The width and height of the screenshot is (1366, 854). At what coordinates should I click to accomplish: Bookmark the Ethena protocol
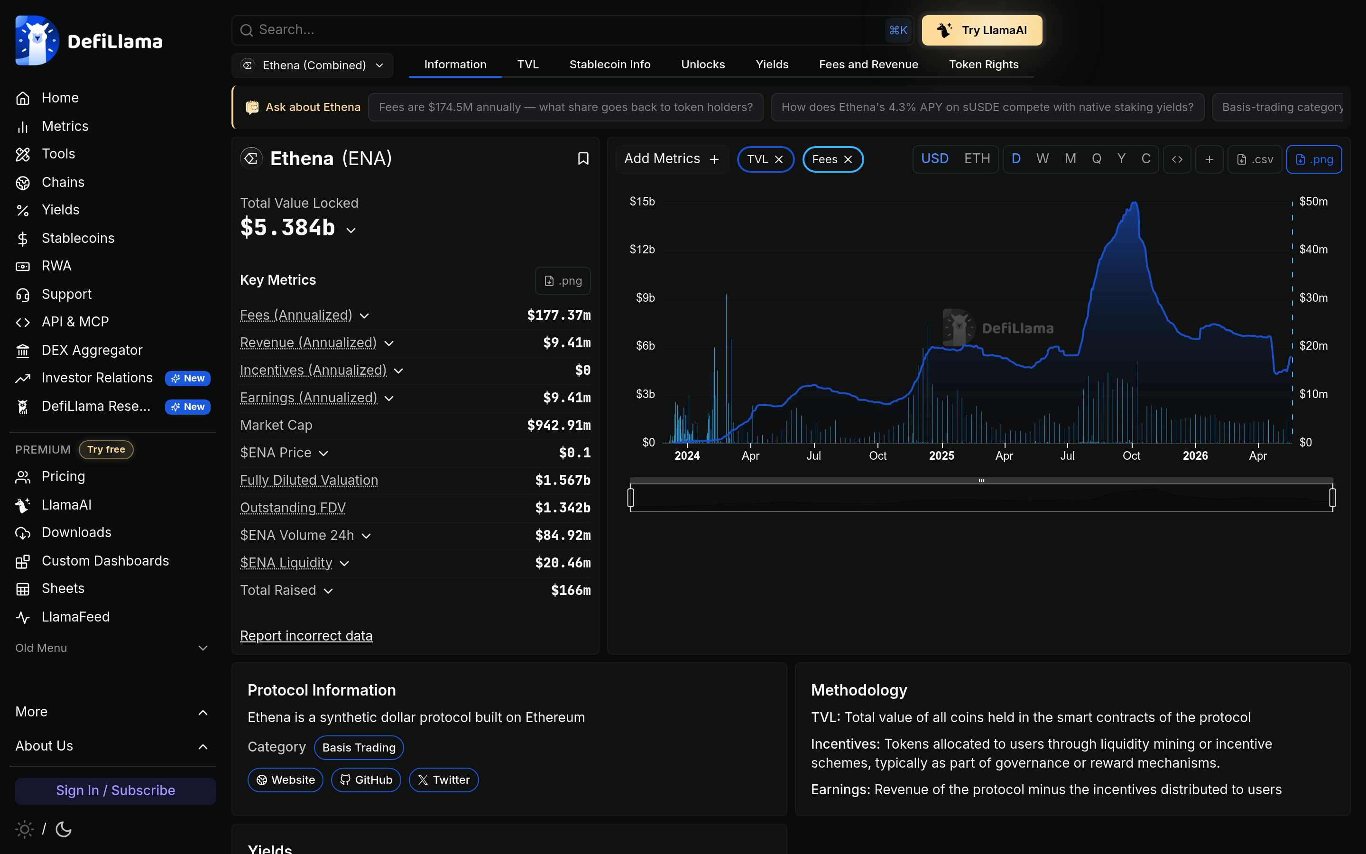(583, 159)
